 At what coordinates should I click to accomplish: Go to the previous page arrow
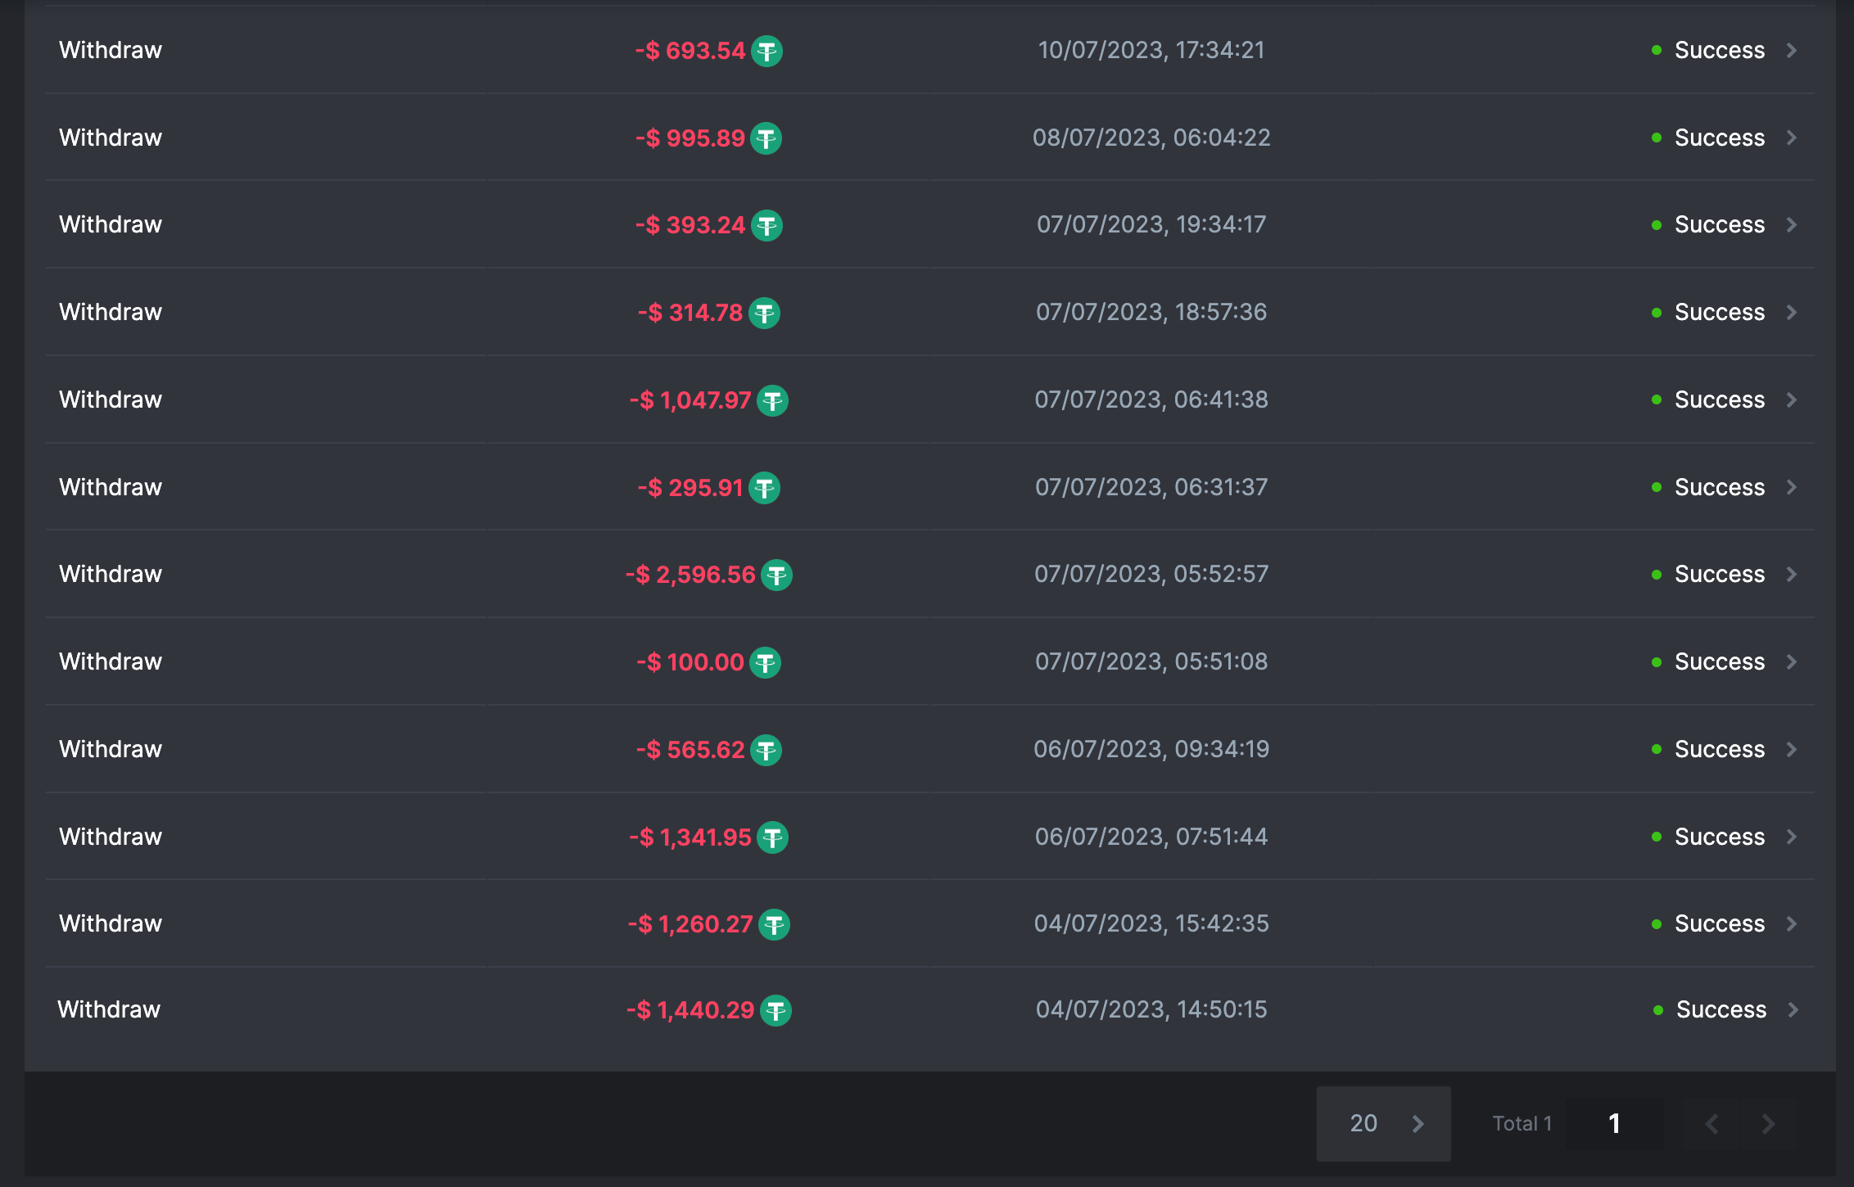[1712, 1123]
